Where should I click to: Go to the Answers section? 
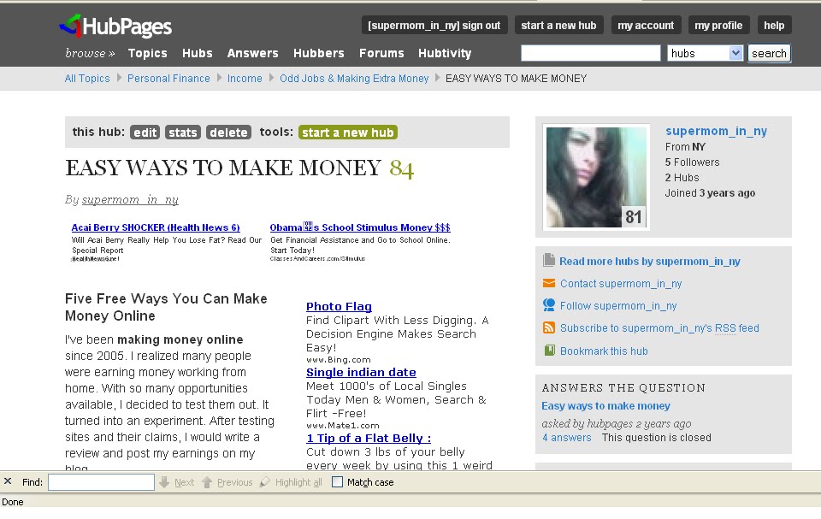coord(253,53)
